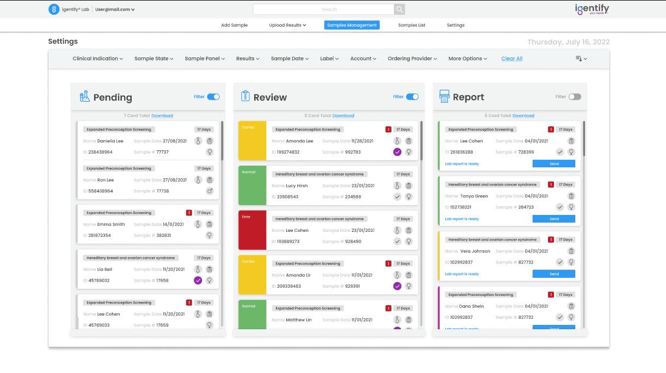The height and width of the screenshot is (373, 666).
Task: Go to Add Sample tab
Action: pyautogui.click(x=234, y=25)
